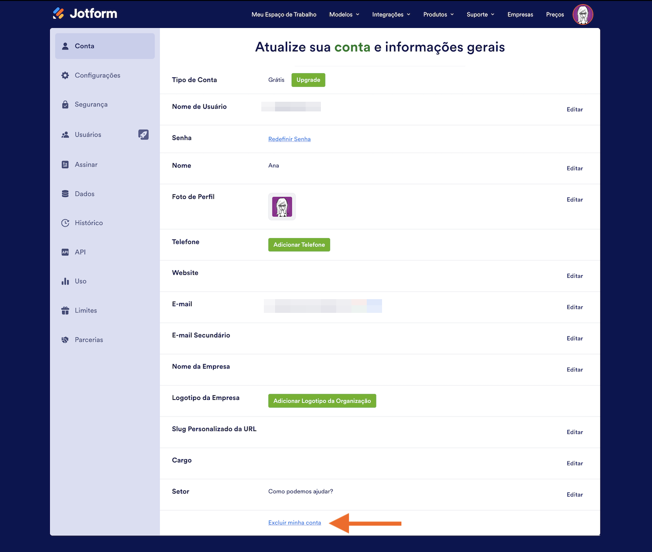Select the Conta sidebar tab
Viewport: 652px width, 552px height.
105,46
